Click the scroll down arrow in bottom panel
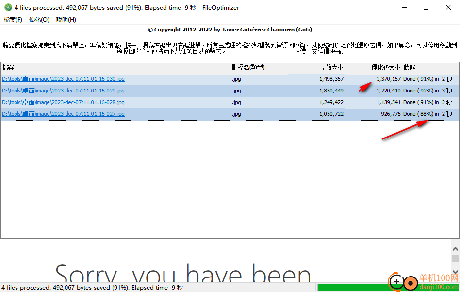This screenshot has height=292, width=460. pyautogui.click(x=455, y=272)
